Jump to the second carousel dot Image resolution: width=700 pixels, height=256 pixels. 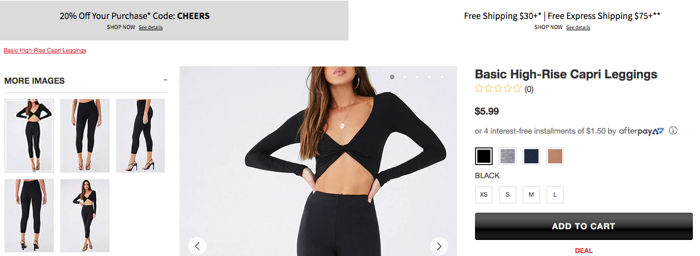404,77
